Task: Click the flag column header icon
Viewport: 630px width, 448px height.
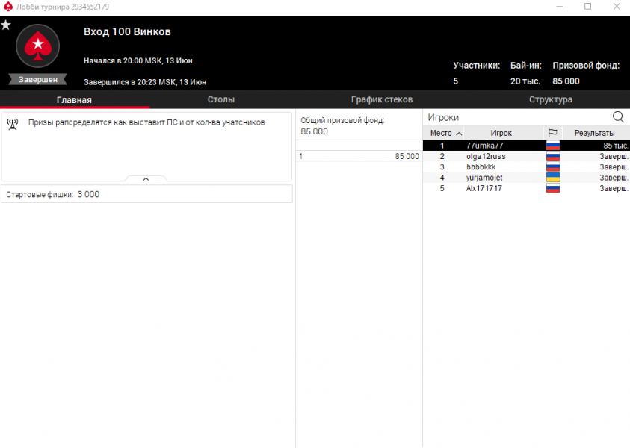Action: (552, 133)
